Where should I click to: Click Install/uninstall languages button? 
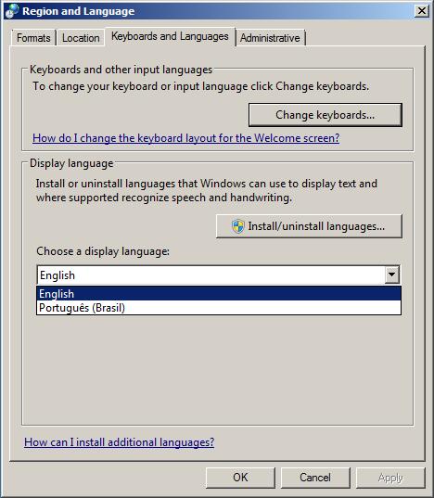click(309, 226)
